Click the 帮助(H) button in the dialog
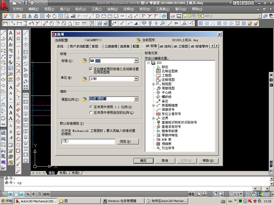274x205 pixels. (208, 161)
